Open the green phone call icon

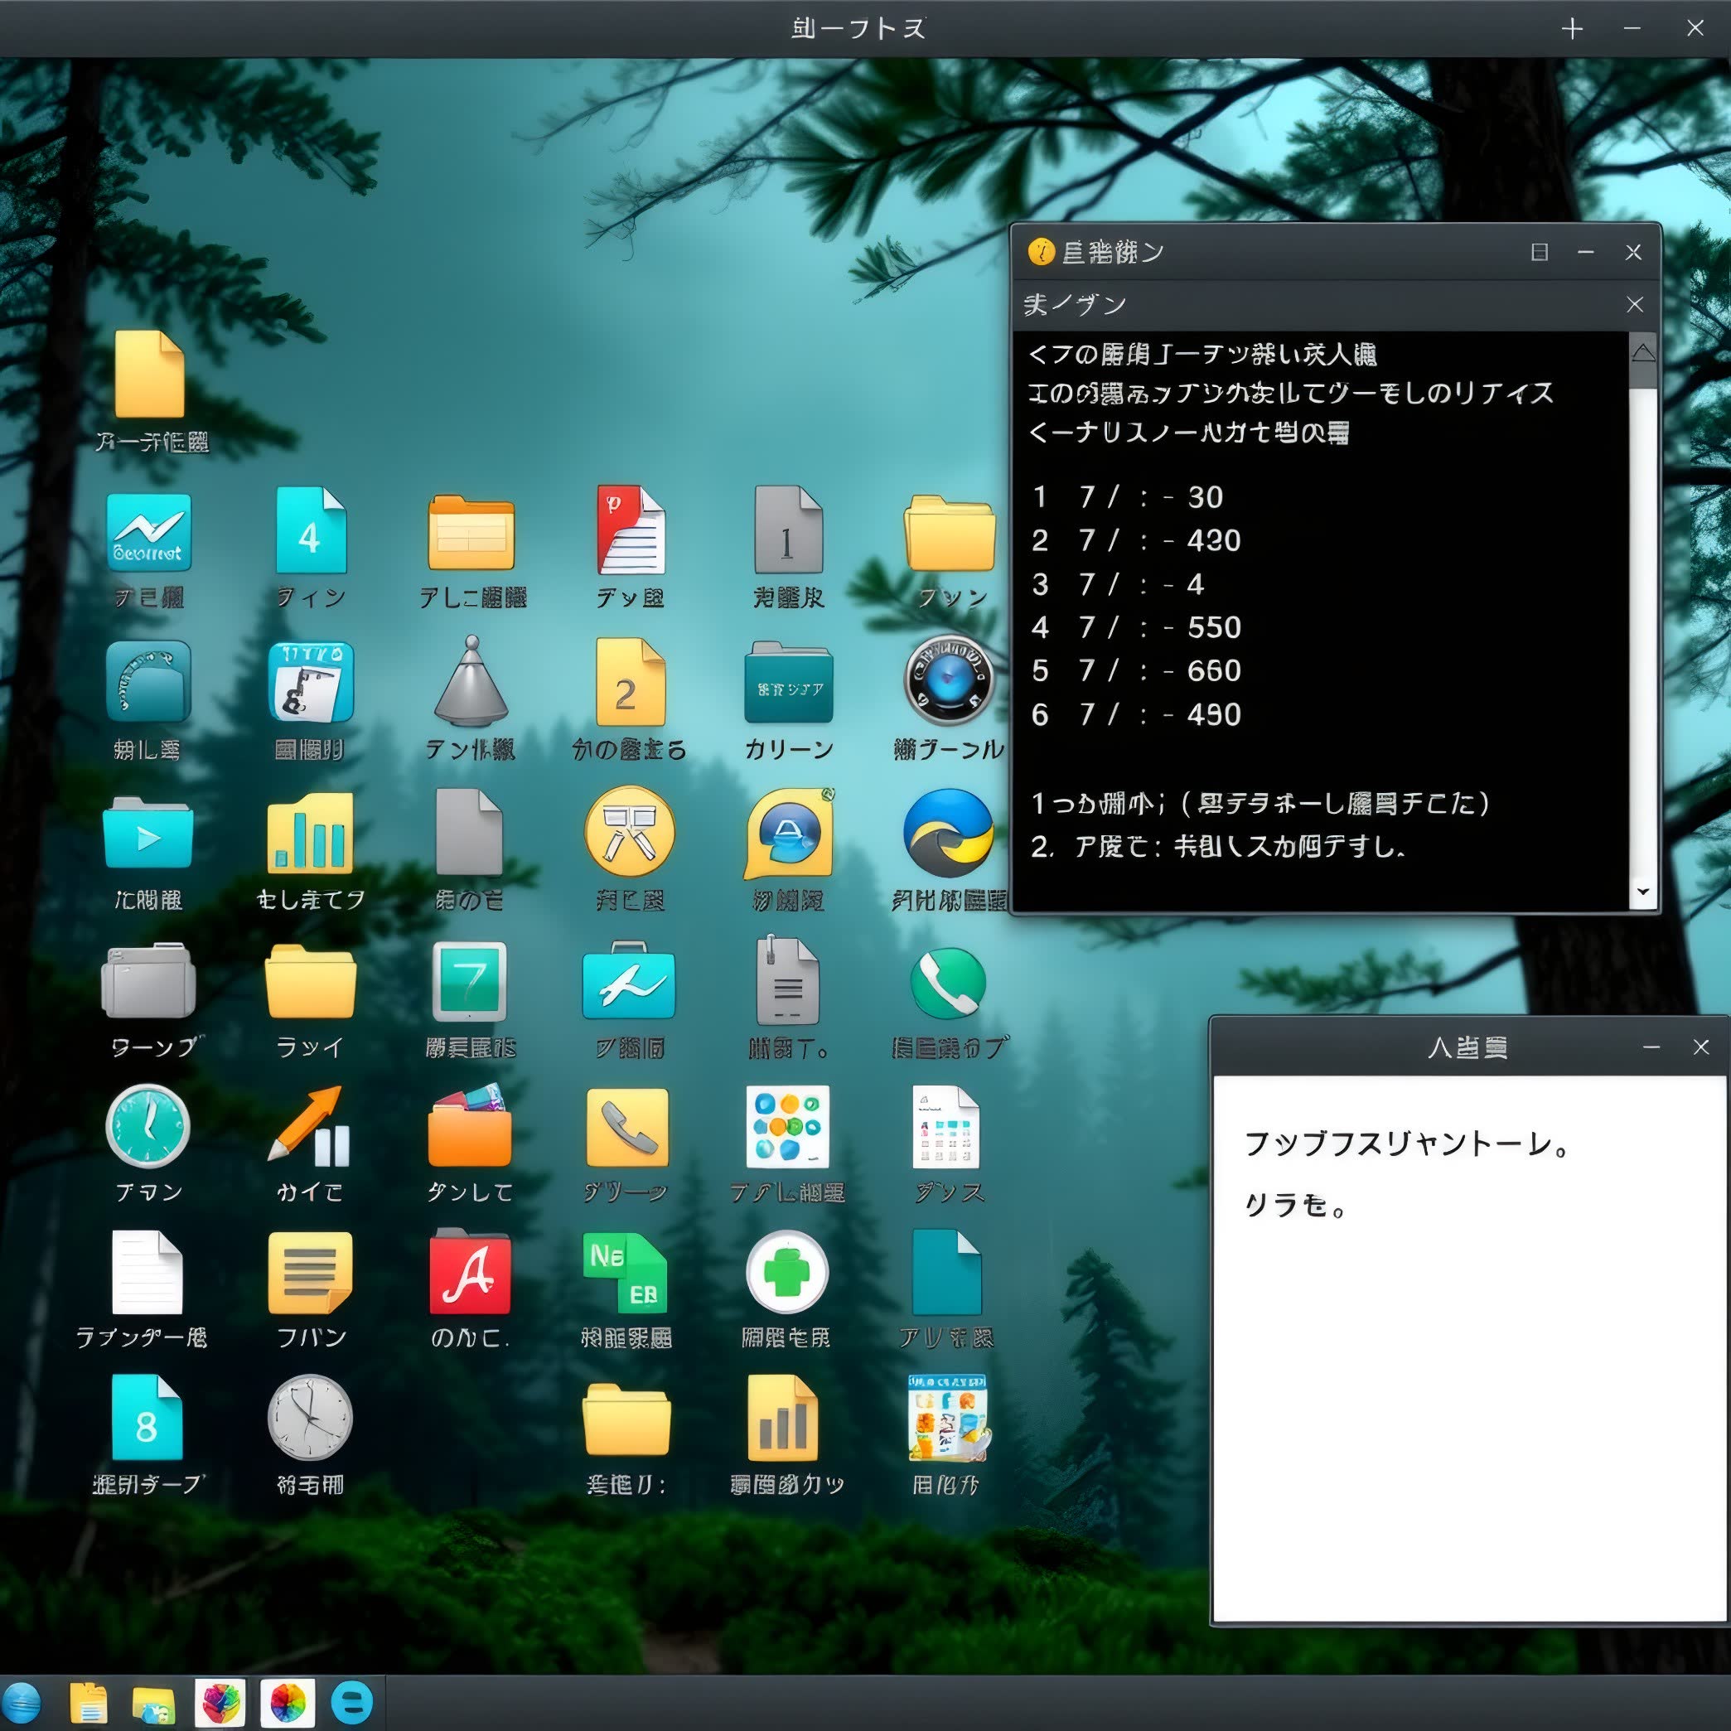948,983
